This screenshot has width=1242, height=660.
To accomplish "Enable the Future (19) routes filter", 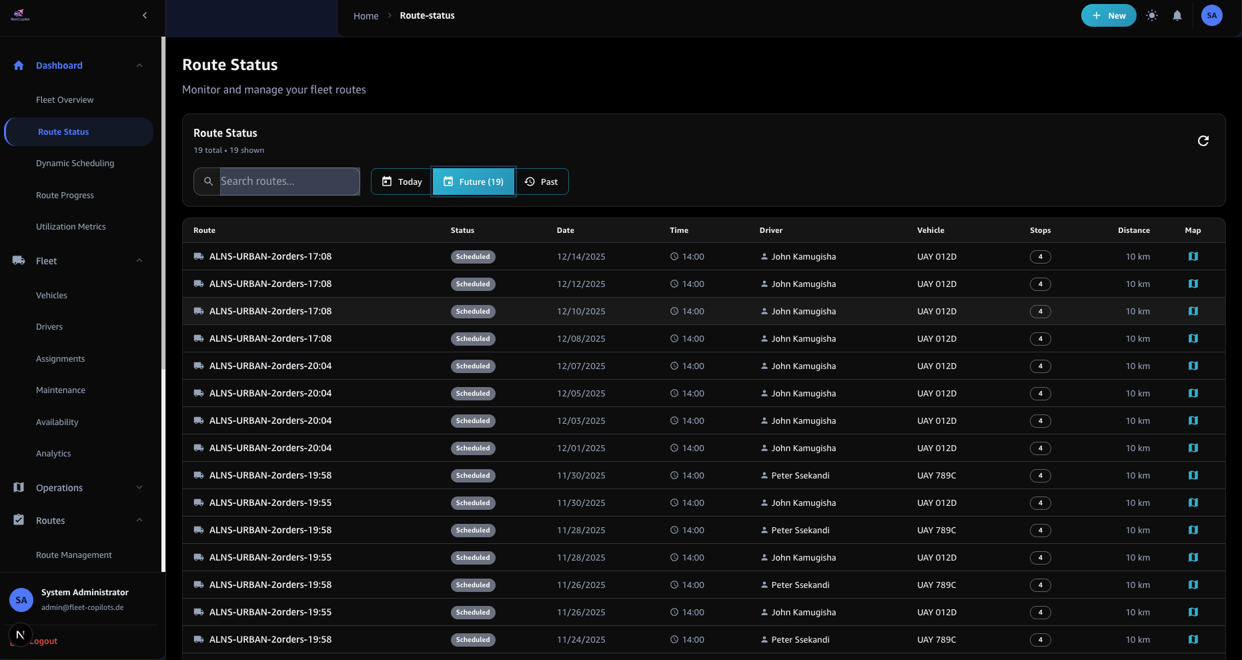I will pos(474,181).
